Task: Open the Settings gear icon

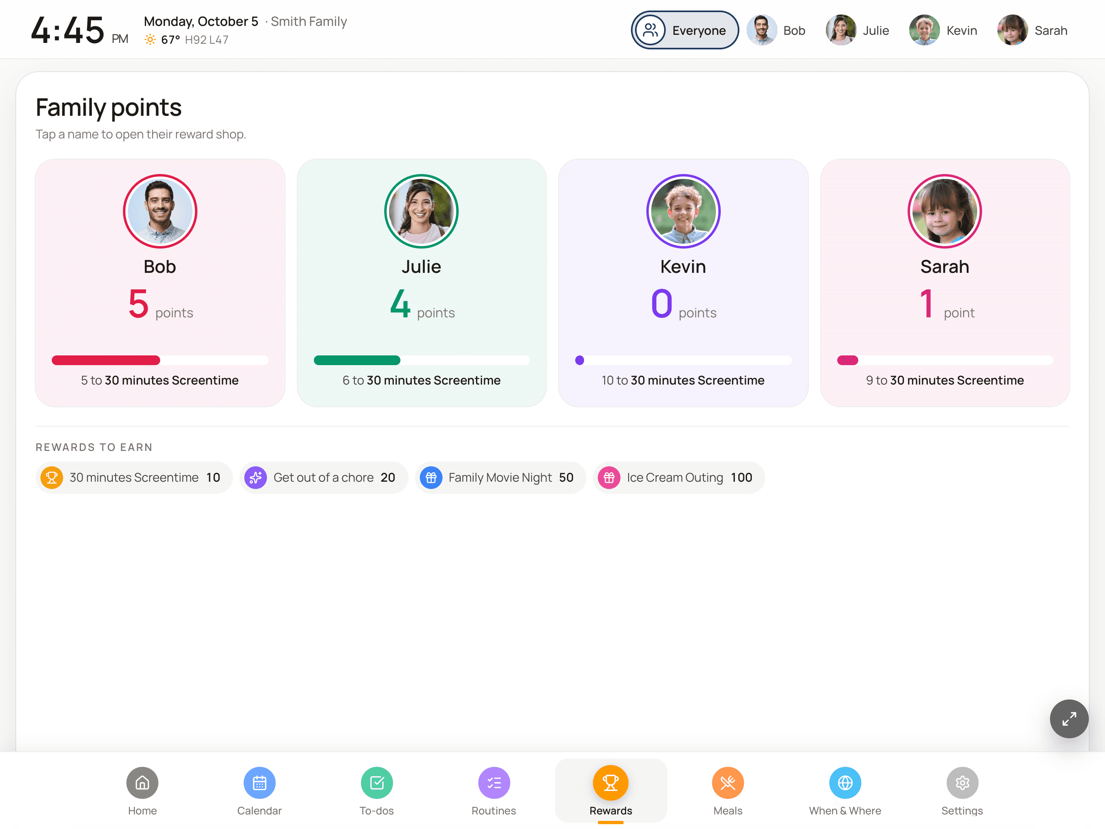Action: point(962,782)
